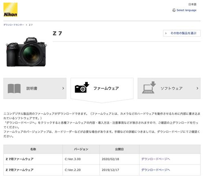Switch to the 説明書 tab
204x180 pixels.
tap(35, 88)
